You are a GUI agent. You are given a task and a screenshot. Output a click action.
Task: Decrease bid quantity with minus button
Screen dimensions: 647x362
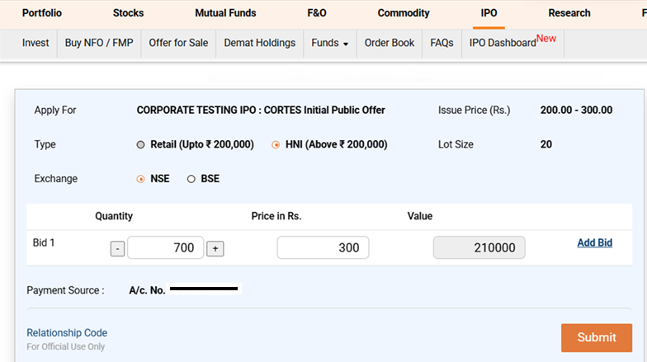[117, 248]
